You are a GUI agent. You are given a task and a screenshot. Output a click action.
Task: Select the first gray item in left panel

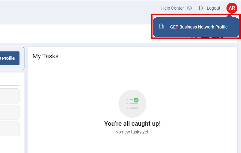tap(9, 96)
